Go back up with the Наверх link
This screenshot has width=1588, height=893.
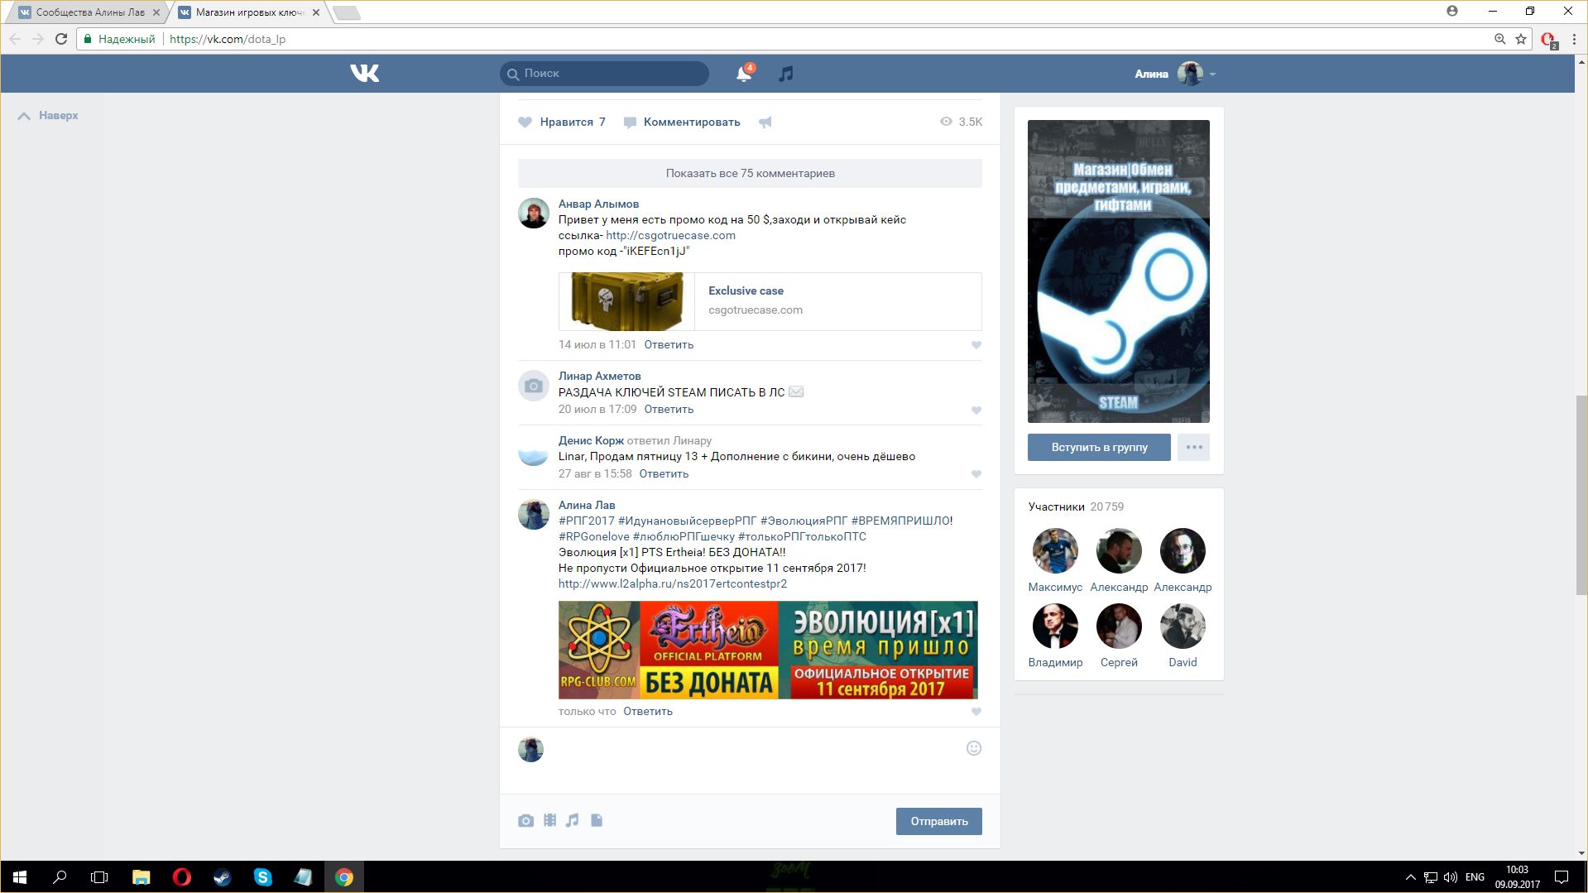[48, 115]
